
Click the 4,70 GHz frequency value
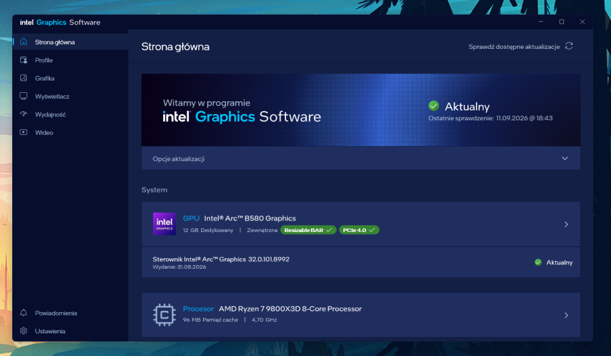point(264,320)
